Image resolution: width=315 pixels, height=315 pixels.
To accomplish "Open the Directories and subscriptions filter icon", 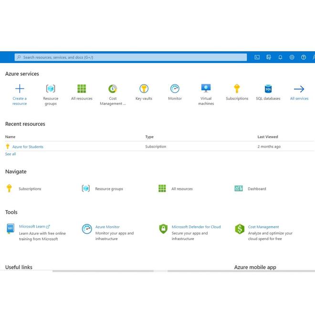I will tap(269, 57).
